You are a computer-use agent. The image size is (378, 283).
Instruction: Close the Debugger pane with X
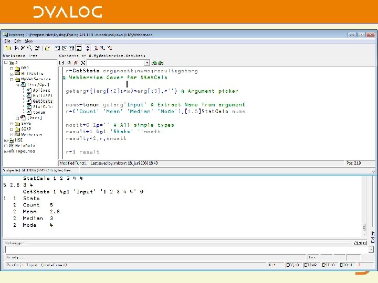point(365,243)
